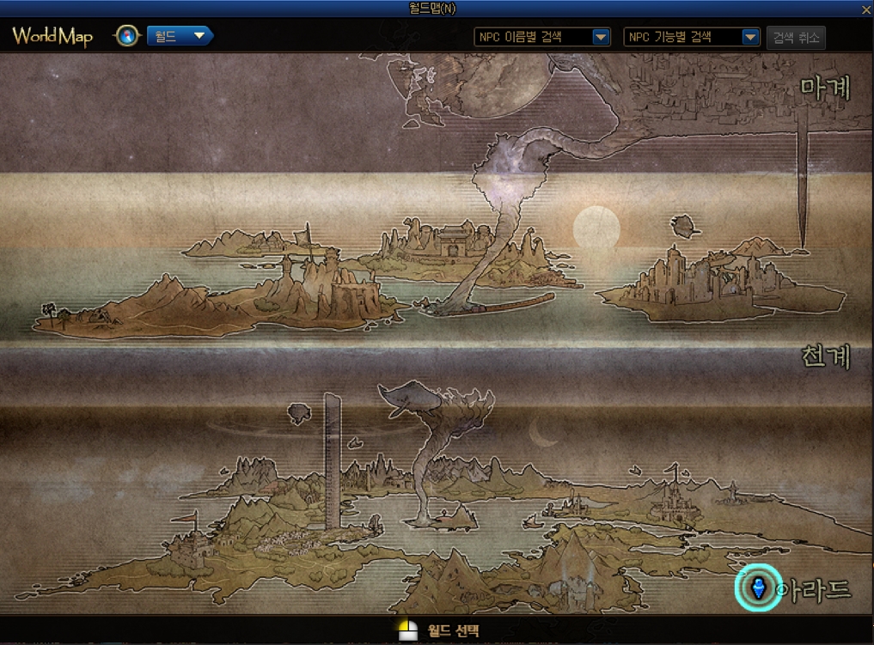Click the blue player location marker near 아라드

[758, 588]
